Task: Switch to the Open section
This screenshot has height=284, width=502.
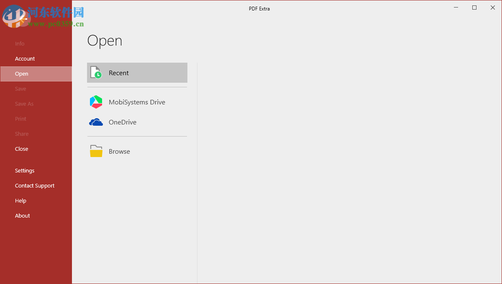Action: point(21,74)
